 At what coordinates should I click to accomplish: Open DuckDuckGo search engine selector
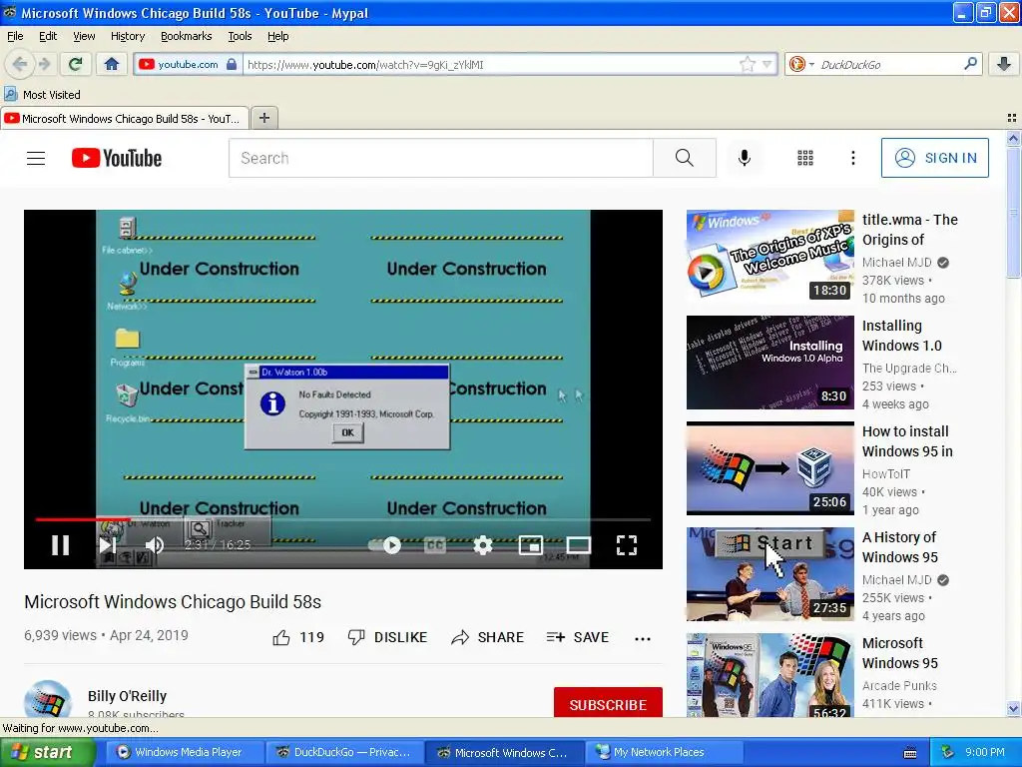(x=801, y=64)
